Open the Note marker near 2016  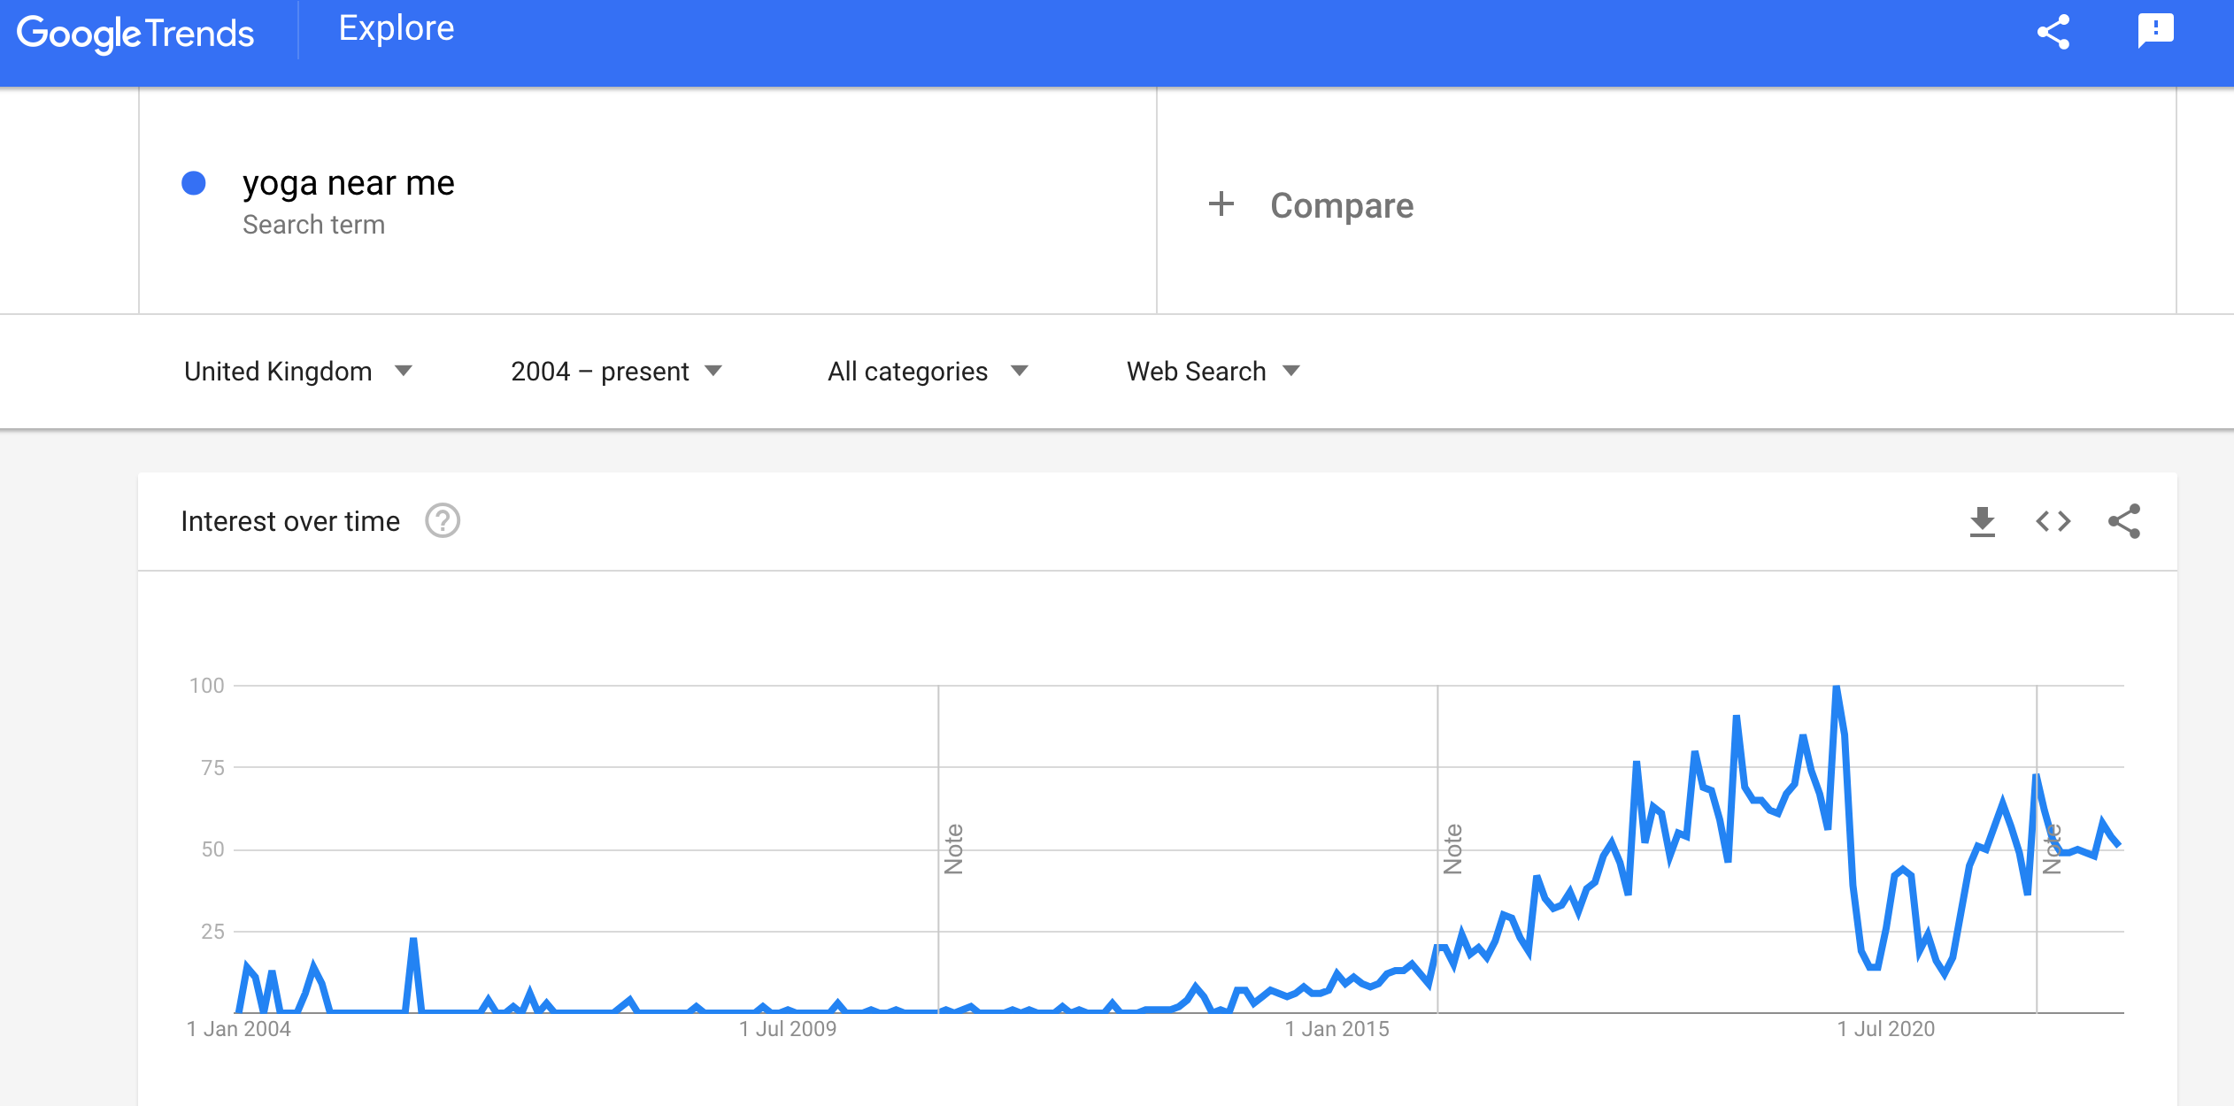pyautogui.click(x=1452, y=849)
